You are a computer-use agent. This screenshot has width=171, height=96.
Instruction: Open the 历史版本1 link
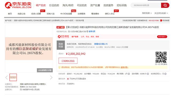coord(71,84)
